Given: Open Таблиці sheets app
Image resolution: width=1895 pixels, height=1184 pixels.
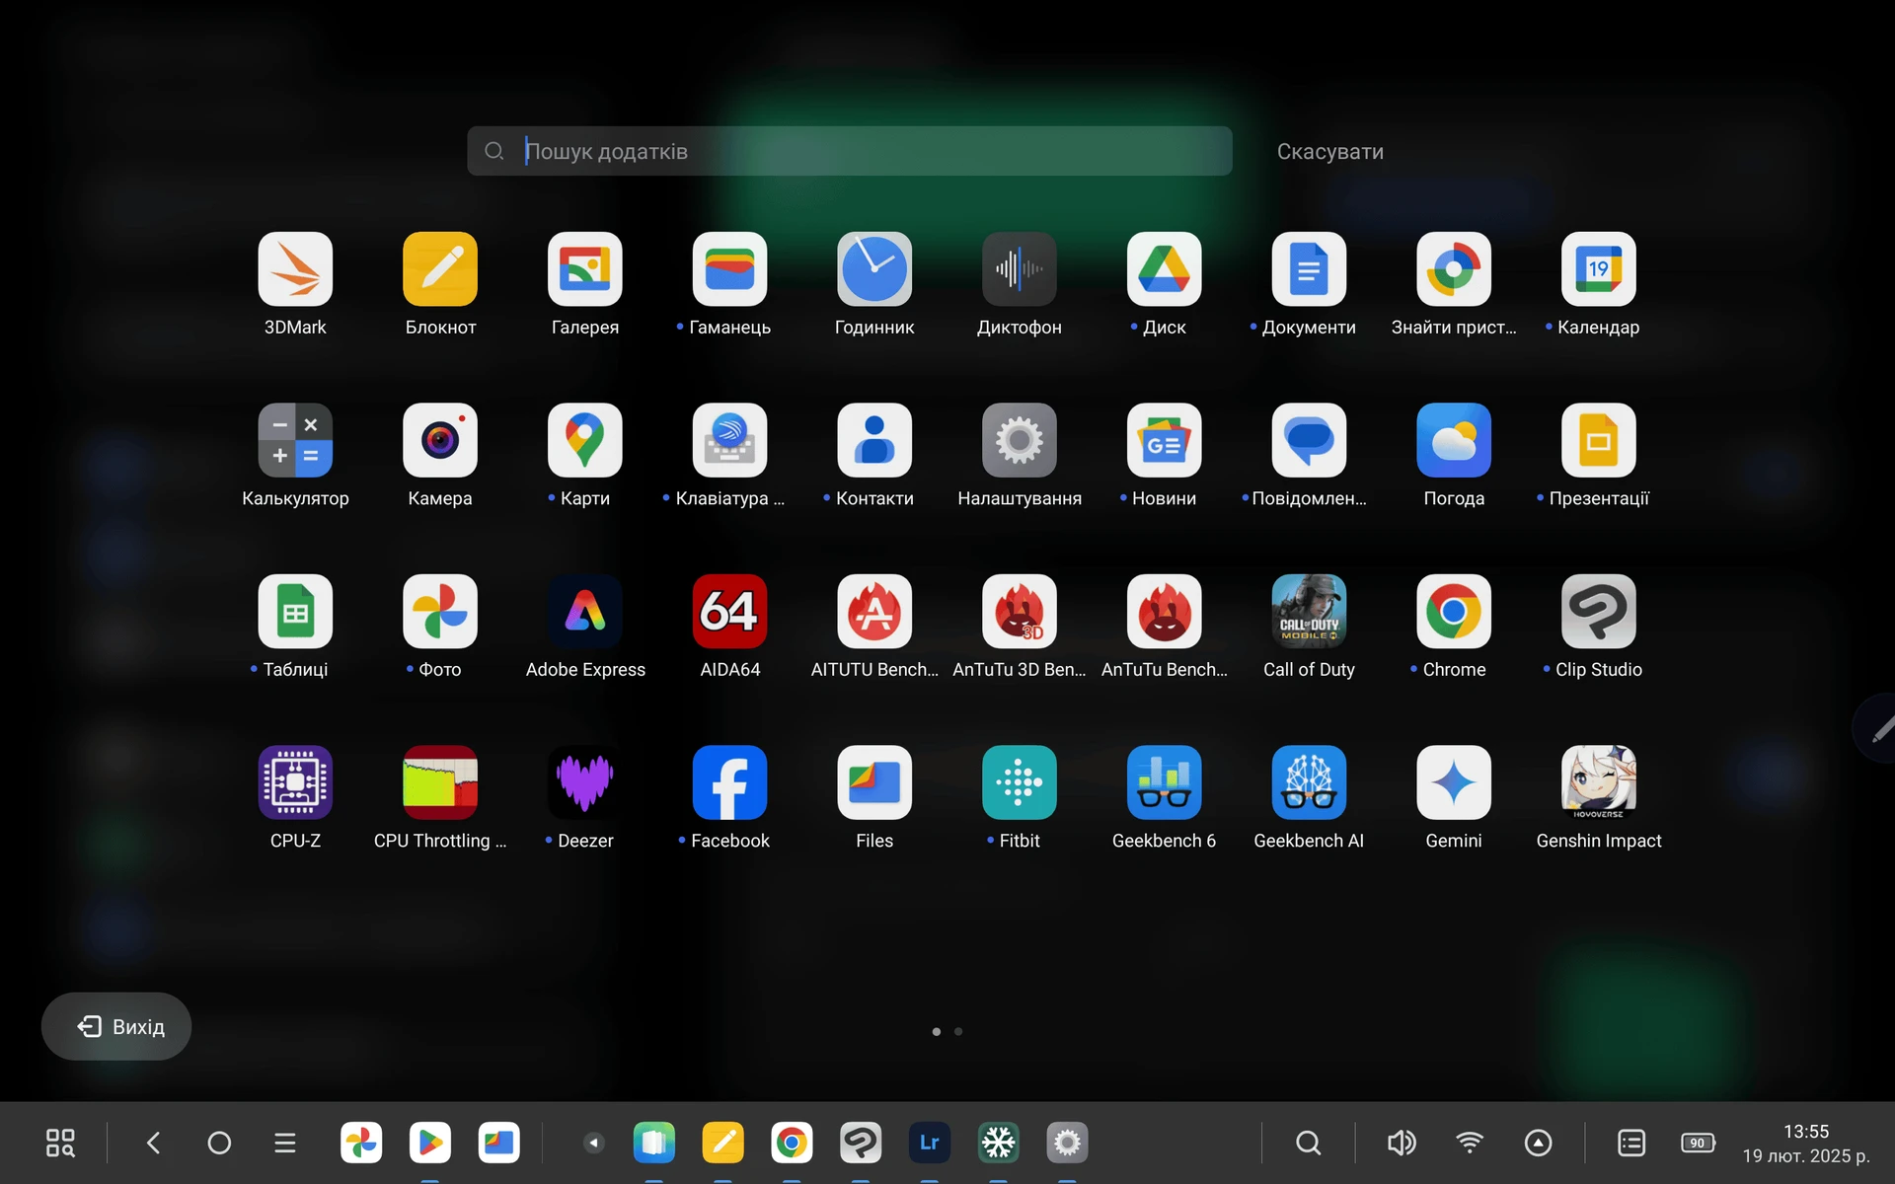Looking at the screenshot, I should click(295, 612).
